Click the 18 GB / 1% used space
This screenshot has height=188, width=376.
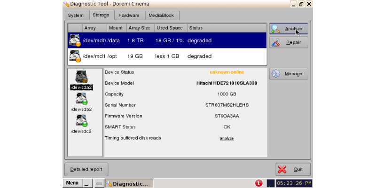(x=170, y=40)
